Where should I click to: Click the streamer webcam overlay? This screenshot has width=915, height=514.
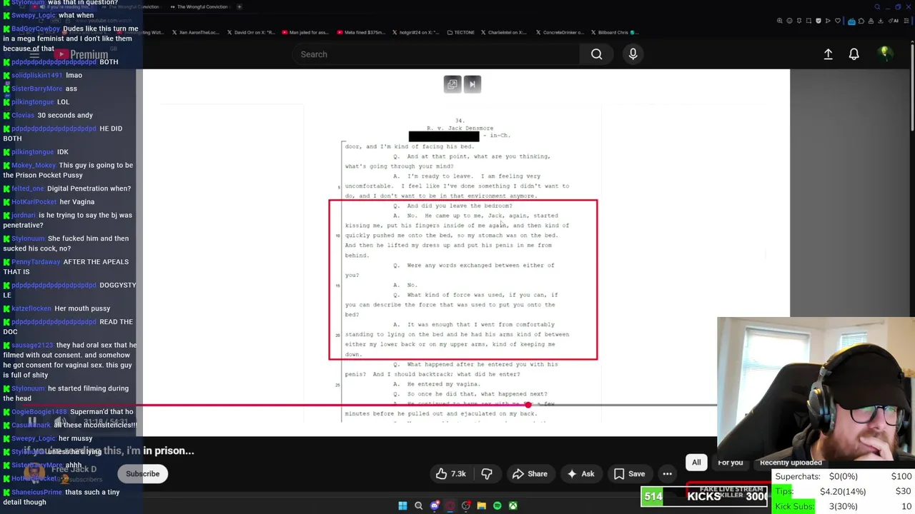(816, 389)
